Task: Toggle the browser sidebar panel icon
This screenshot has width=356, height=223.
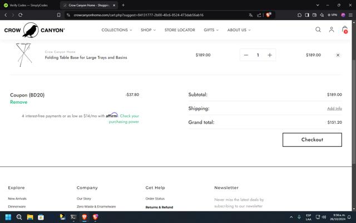Action: click(307, 15)
